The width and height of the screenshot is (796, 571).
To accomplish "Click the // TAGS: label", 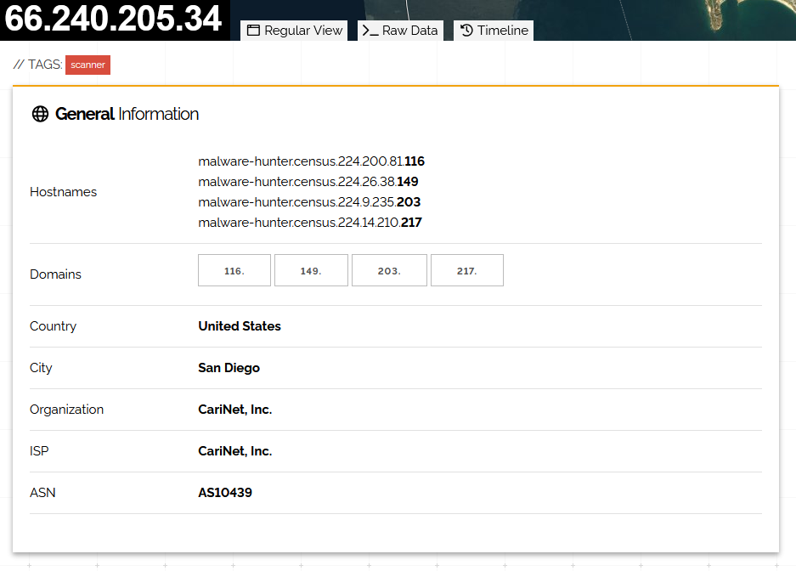I will [37, 65].
